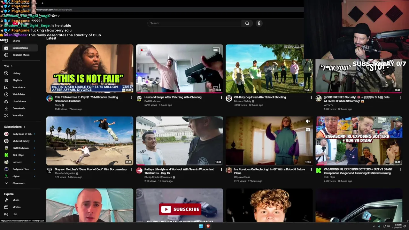Open ClipsVonClaus channel link
409x230 pixels.
pyautogui.click(x=242, y=177)
